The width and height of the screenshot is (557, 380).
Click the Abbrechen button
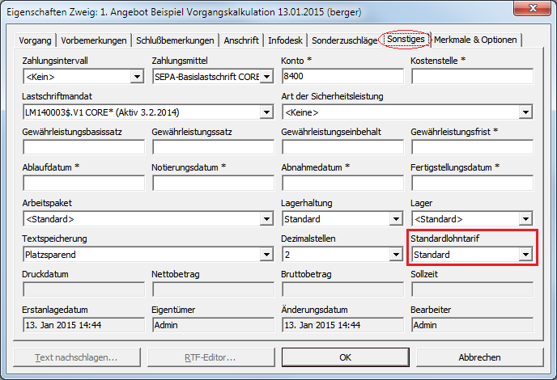[x=479, y=357]
